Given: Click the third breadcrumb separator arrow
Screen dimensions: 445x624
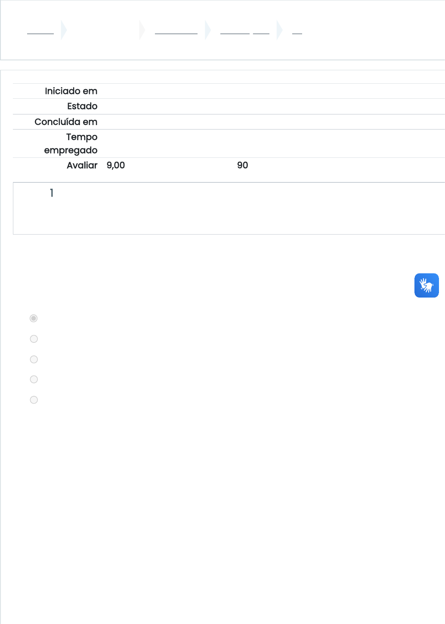Looking at the screenshot, I should (208, 30).
